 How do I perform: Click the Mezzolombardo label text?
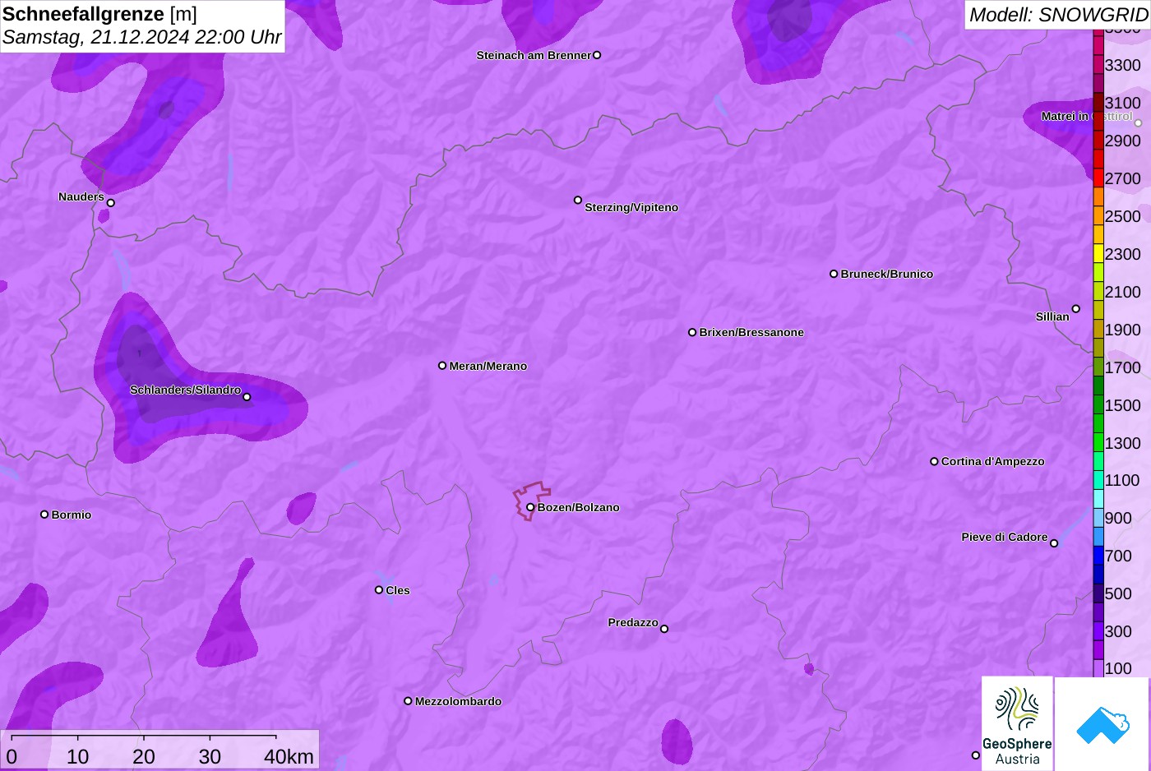458,701
